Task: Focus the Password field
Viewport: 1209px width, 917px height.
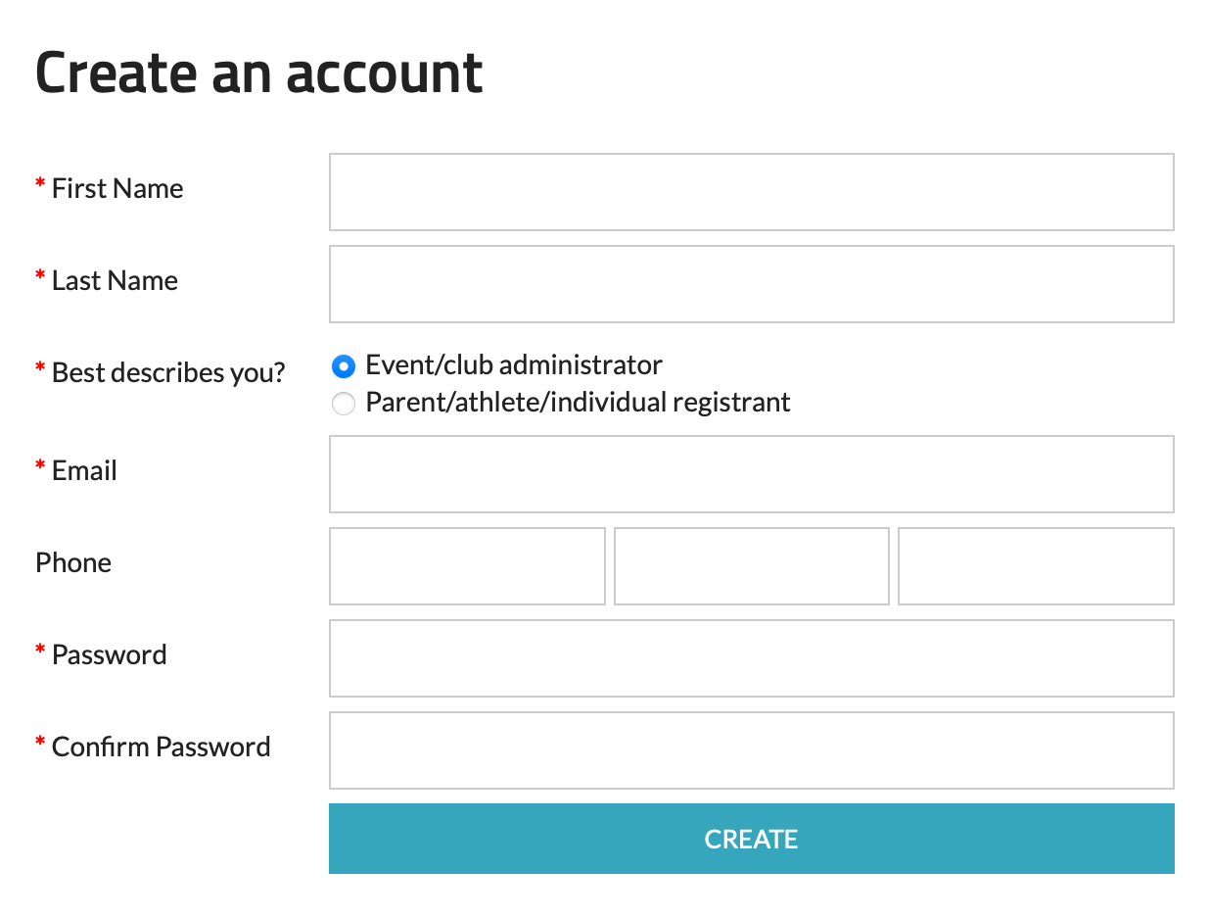Action: coord(751,658)
